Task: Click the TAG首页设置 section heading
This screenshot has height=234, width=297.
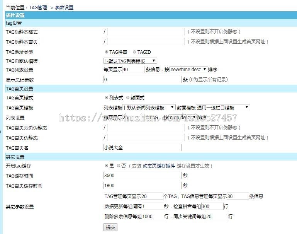Action: [151, 89]
